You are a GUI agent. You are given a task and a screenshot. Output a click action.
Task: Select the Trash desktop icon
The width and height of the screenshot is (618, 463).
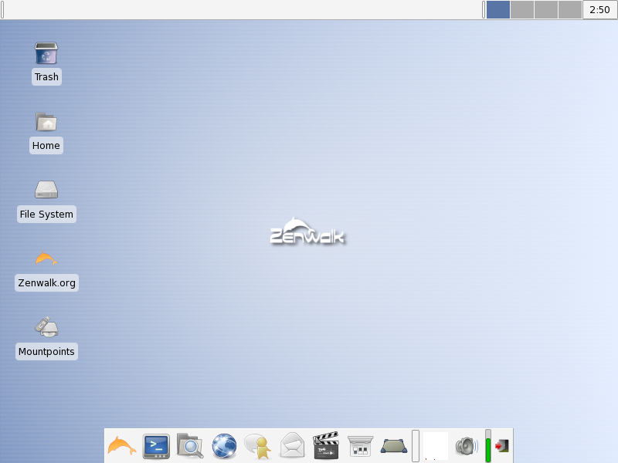pos(46,63)
